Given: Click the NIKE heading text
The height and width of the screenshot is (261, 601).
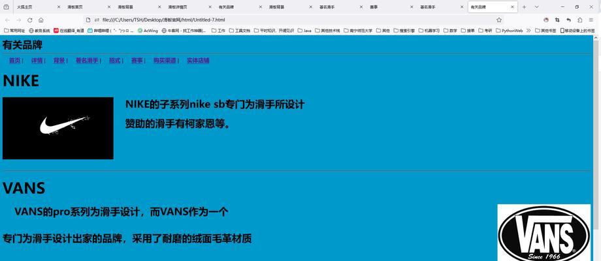Looking at the screenshot, I should tap(21, 81).
